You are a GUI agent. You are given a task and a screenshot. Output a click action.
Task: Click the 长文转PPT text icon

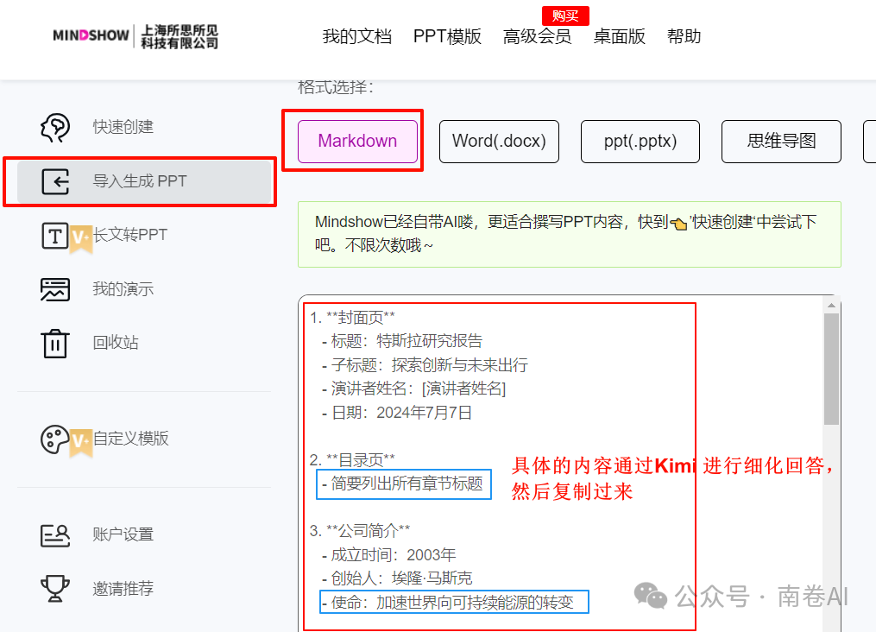54,235
